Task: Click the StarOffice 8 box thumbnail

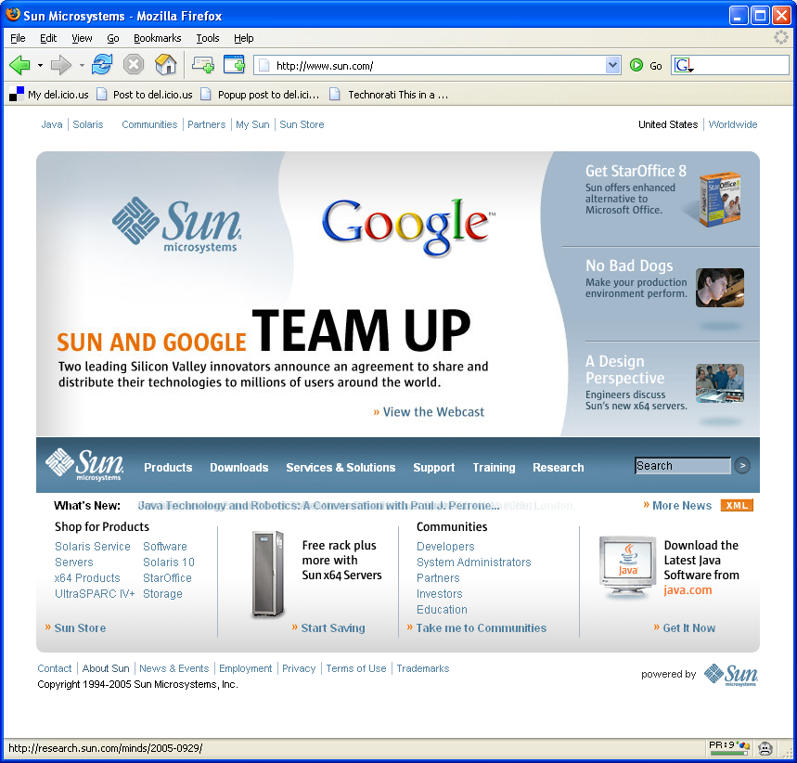Action: (719, 198)
